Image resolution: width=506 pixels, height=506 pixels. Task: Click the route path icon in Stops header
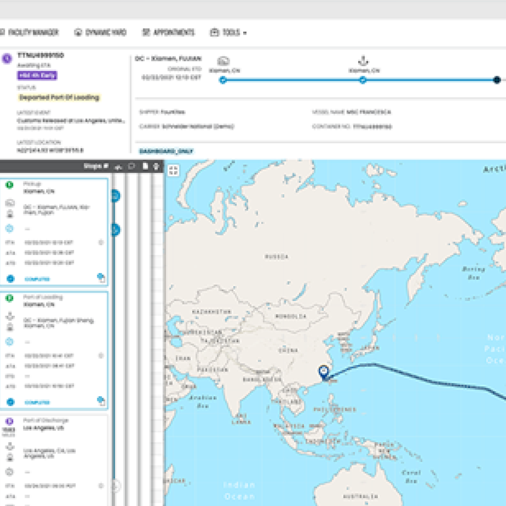[x=117, y=167]
